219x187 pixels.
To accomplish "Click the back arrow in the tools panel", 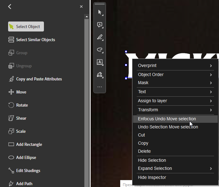I will coord(10,7).
